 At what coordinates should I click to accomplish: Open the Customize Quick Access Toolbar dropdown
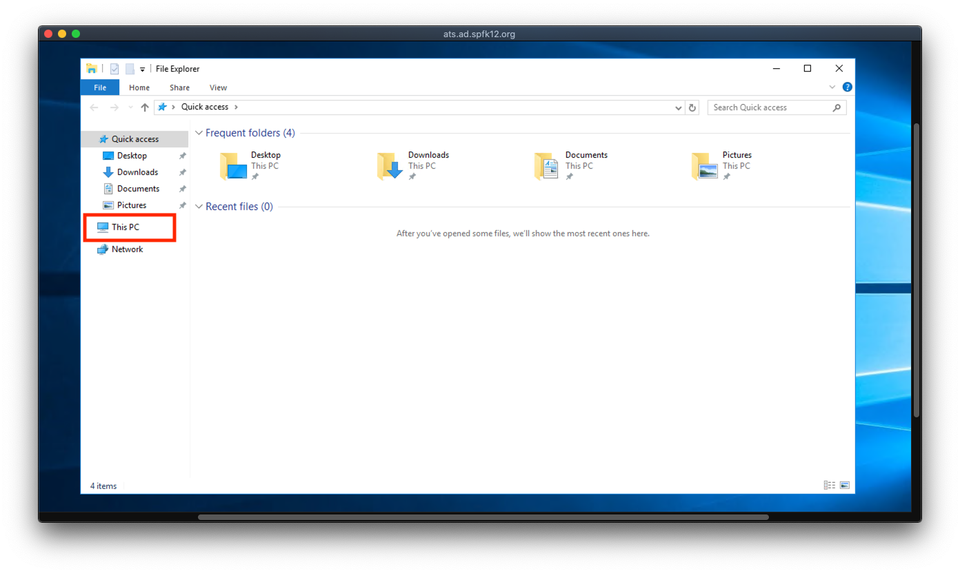click(143, 70)
